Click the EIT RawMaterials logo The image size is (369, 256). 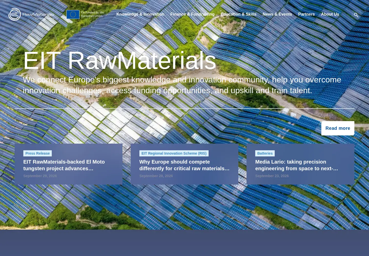pos(31,14)
